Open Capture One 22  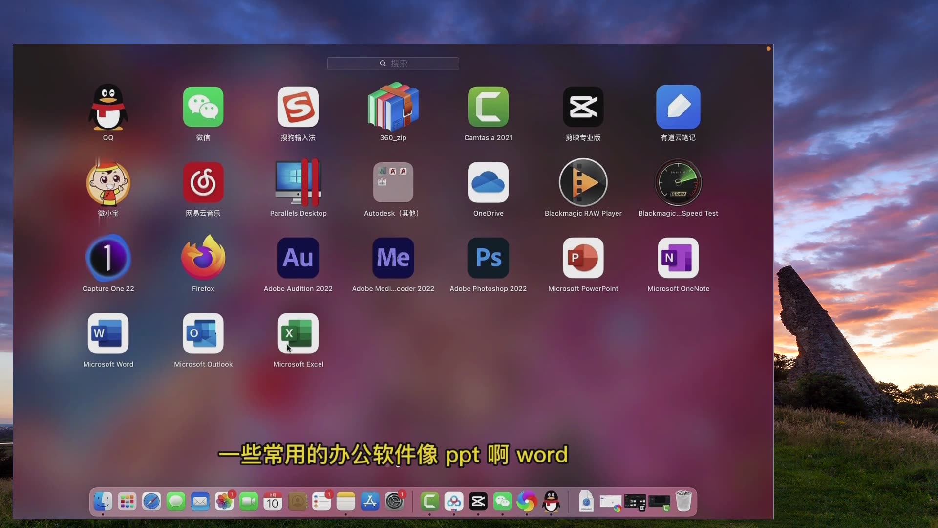coord(108,258)
